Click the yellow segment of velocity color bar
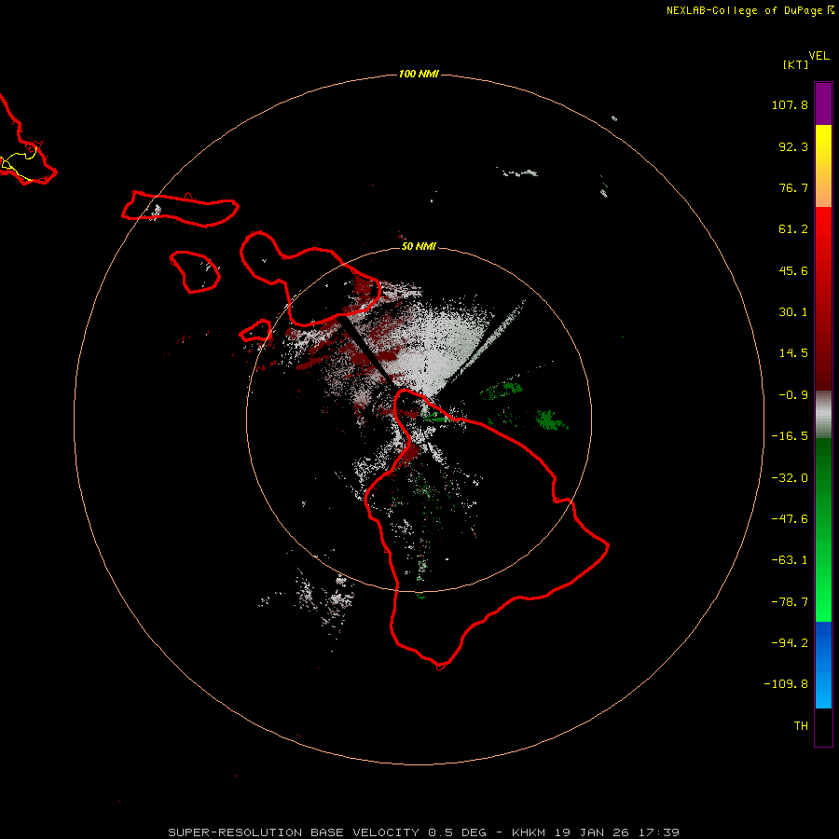Screen dimensions: 839x839 click(x=823, y=166)
